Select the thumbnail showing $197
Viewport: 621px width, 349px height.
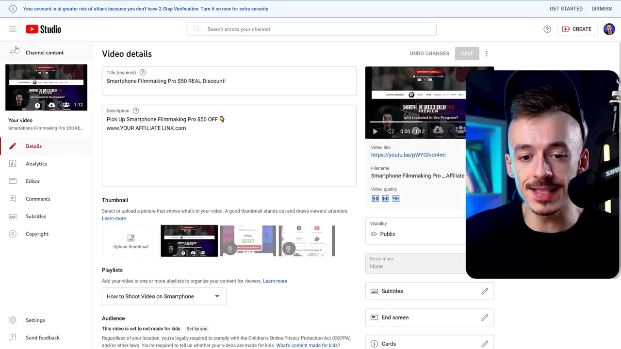click(248, 241)
